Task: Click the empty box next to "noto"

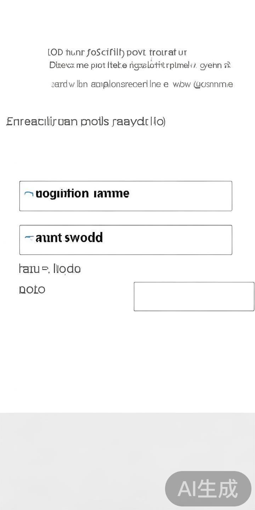Action: (x=194, y=296)
